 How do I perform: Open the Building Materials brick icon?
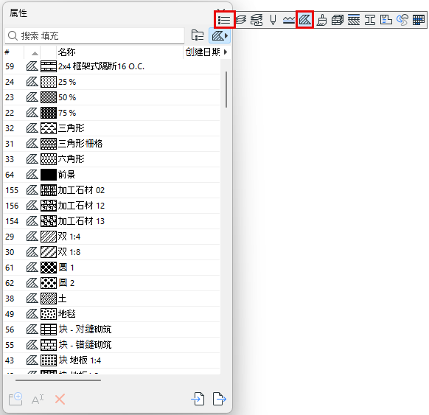pos(338,20)
